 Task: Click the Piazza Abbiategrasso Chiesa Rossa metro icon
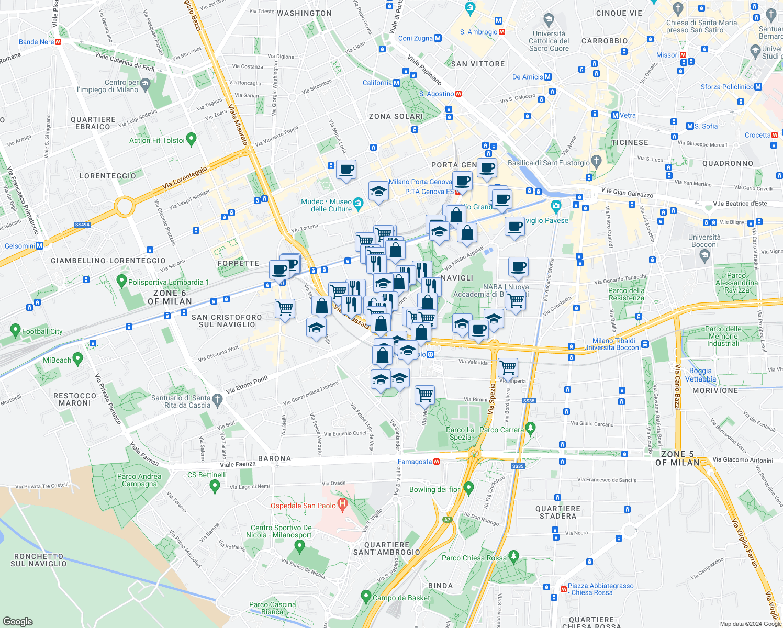coord(564,589)
